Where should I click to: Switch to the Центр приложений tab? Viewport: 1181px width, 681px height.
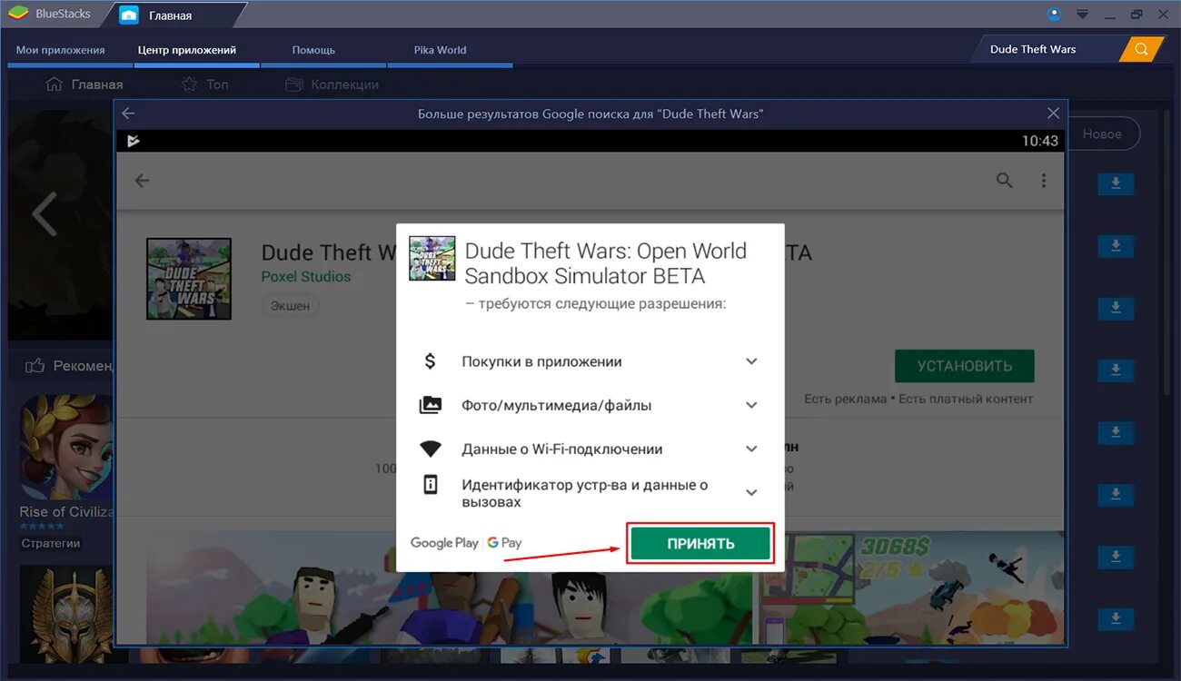pyautogui.click(x=187, y=50)
